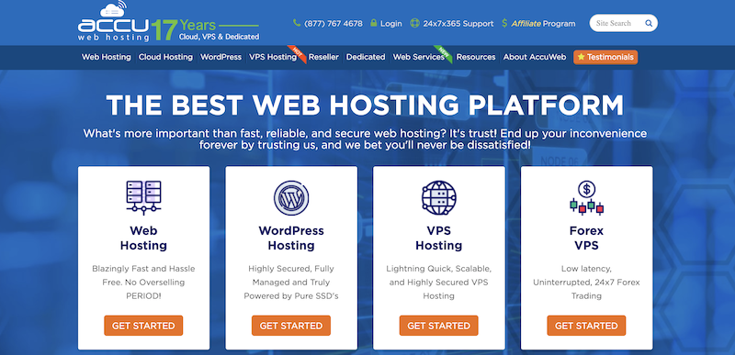
Task: Click the padlock Login icon
Action: [374, 23]
